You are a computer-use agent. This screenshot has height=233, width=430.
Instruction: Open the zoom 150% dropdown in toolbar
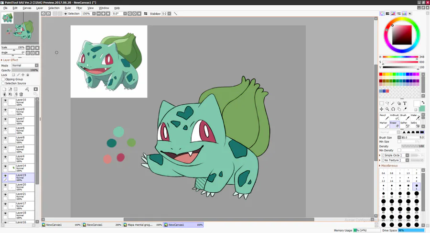(x=94, y=13)
